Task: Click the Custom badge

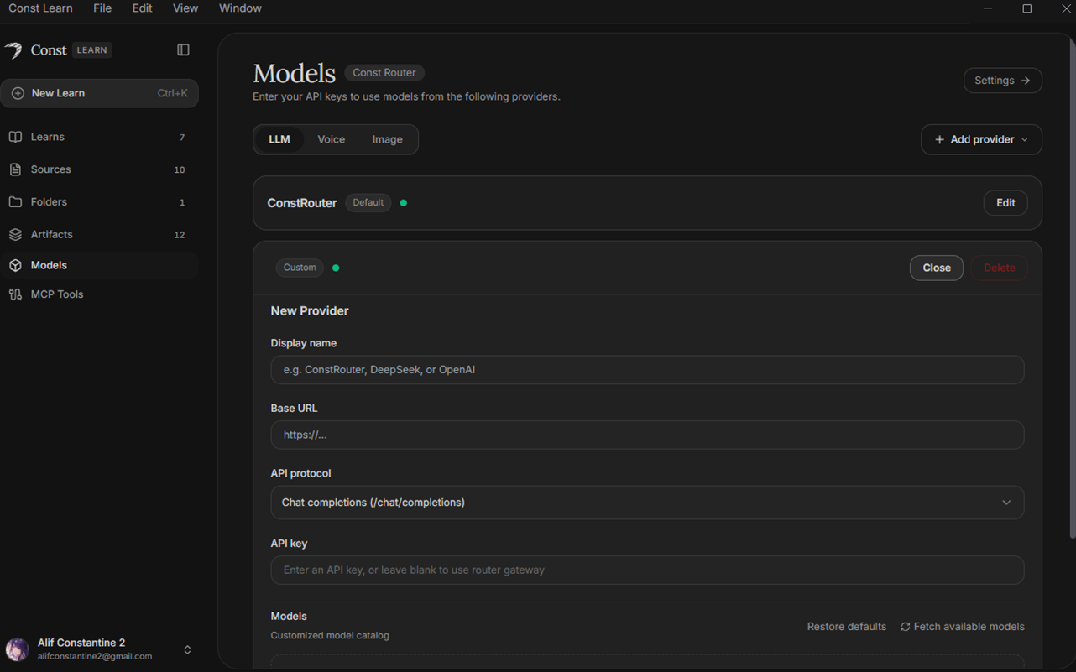Action: (300, 268)
